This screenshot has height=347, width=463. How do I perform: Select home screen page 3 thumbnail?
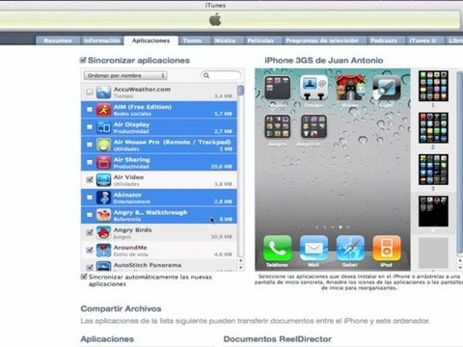pyautogui.click(x=433, y=170)
